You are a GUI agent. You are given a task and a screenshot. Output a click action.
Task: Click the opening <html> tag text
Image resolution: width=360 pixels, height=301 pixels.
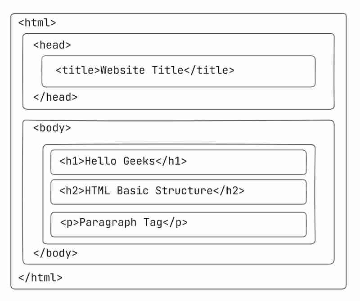click(37, 23)
